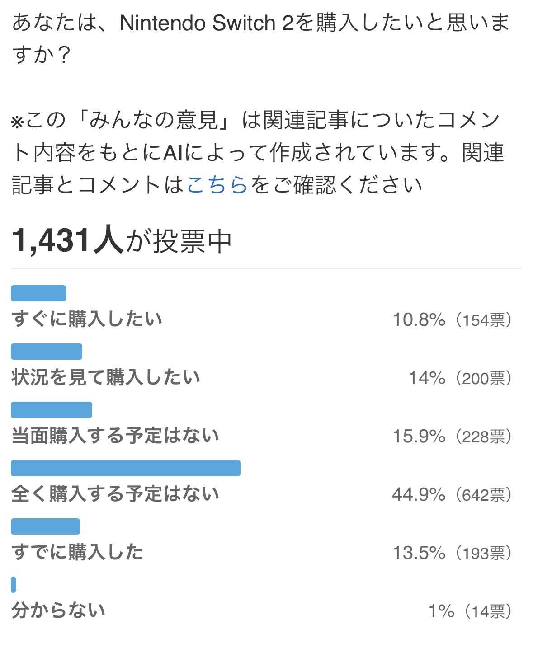Click the Nintendo Switch 2 poll question text
The image size is (533, 648).
click(261, 38)
